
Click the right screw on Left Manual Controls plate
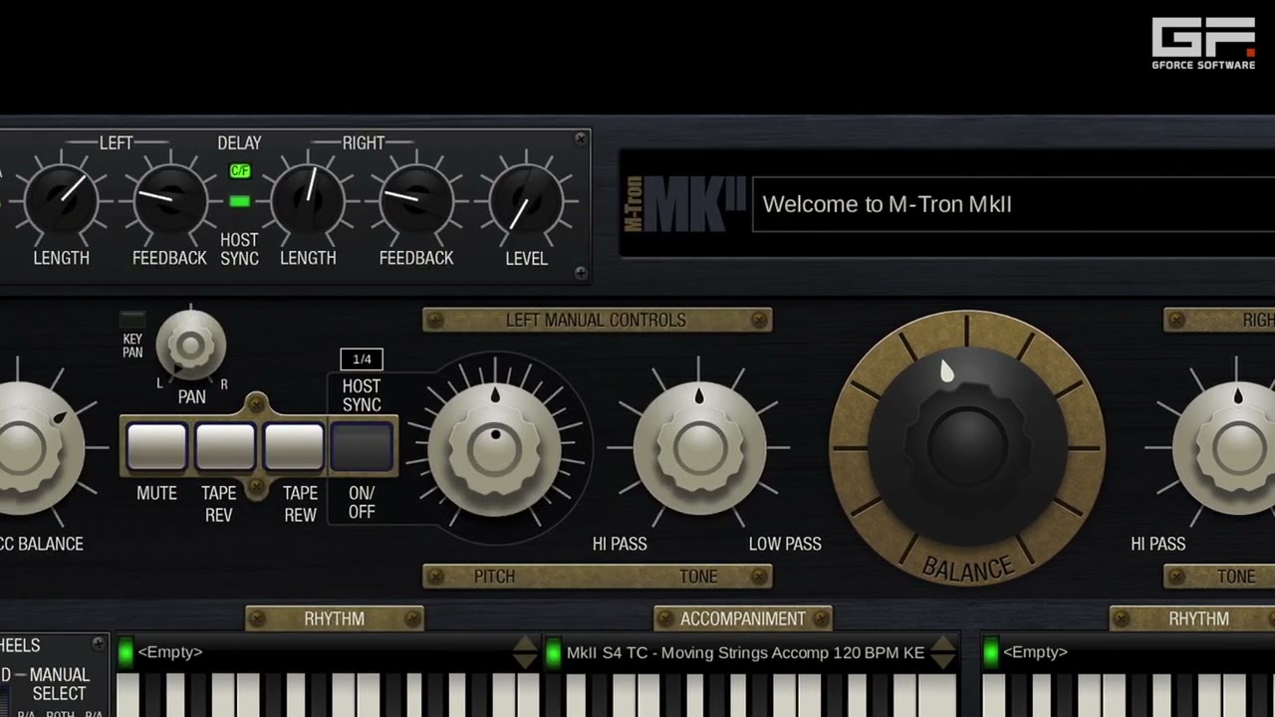point(759,320)
